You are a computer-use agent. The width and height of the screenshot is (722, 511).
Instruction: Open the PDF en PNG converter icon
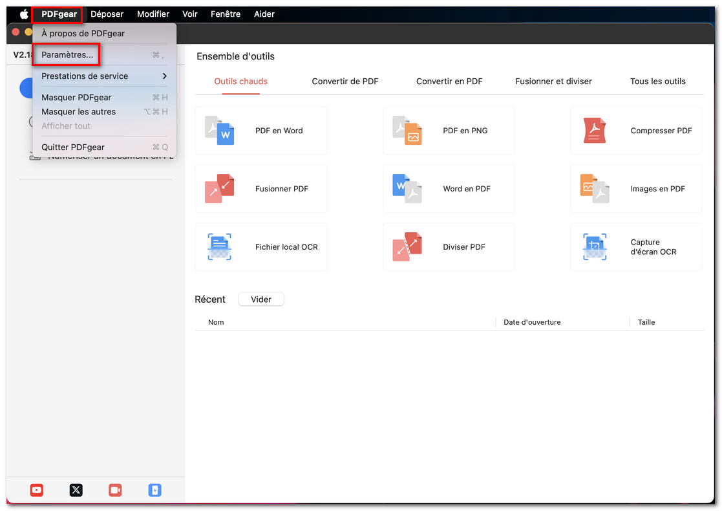[407, 131]
